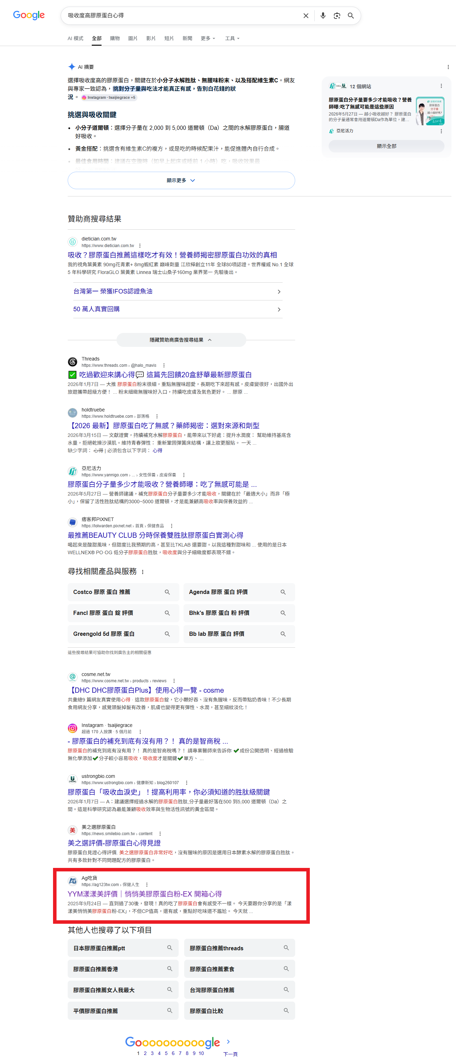Open Threads 舒華最新膠原蛋白 result link
This screenshot has height=1063, width=456.
[x=160, y=375]
